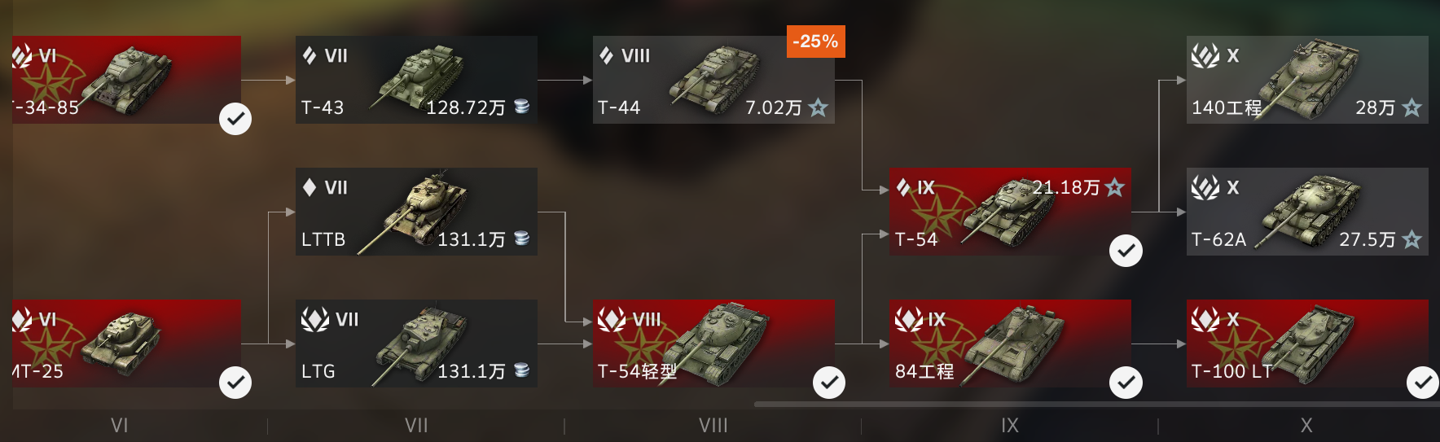Click MT-25 researched checkmark
Viewport: 1440px width, 442px height.
pos(235,383)
